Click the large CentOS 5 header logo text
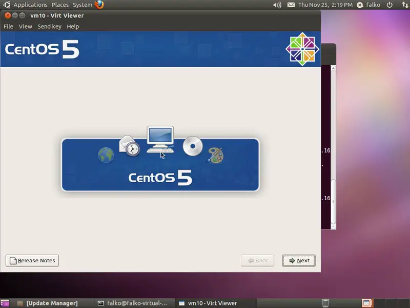Viewport: 410px width, 308px height. (x=42, y=49)
